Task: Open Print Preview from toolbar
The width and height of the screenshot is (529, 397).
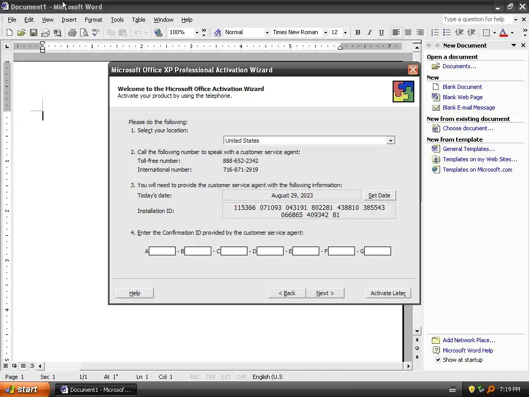Action: 84,33
